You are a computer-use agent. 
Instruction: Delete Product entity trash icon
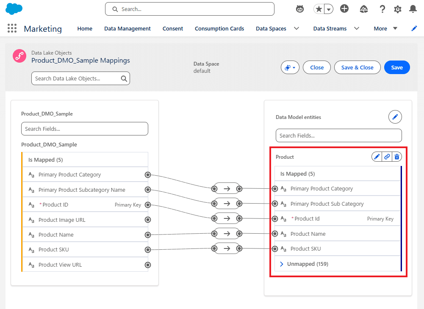point(397,157)
